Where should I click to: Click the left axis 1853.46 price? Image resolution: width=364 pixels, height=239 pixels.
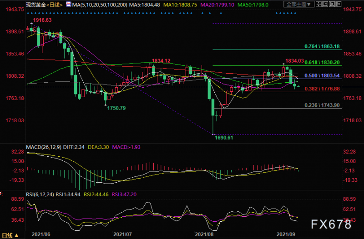pos(15,54)
